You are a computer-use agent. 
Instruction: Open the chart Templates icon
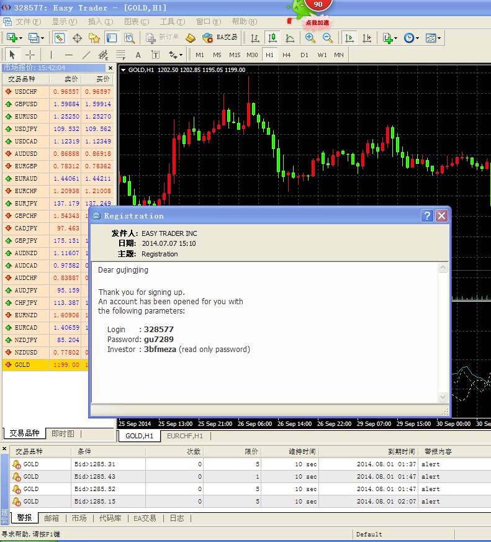point(431,38)
